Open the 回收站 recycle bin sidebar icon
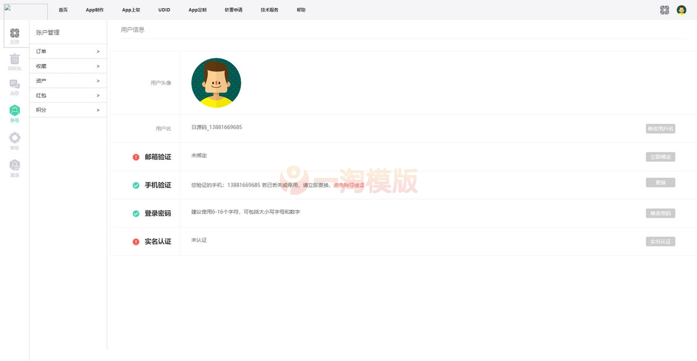Viewport: 697px width, 361px height. (15, 61)
